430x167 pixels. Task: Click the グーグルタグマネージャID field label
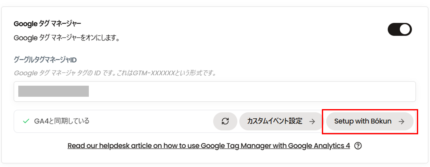tap(45, 60)
